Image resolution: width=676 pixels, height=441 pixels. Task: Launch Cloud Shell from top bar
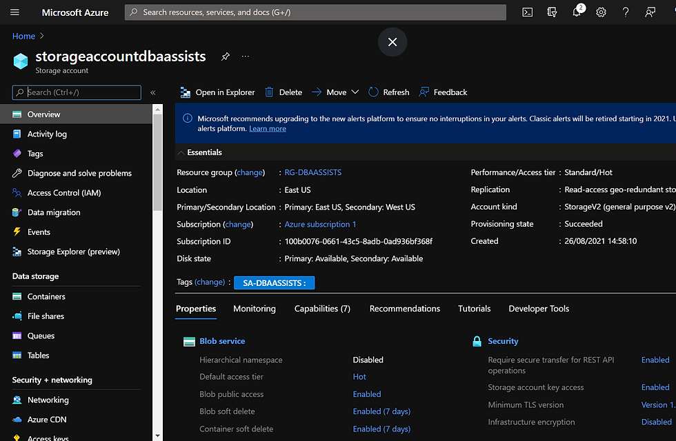coord(527,12)
